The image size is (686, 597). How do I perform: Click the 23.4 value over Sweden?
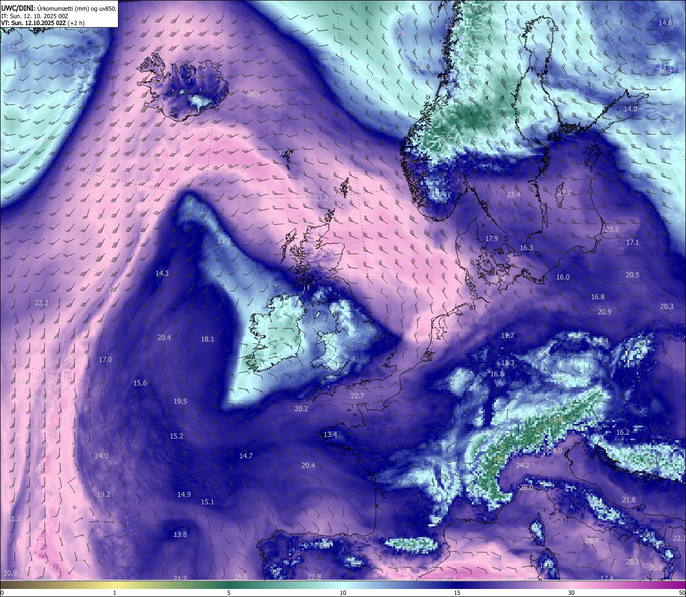[513, 194]
